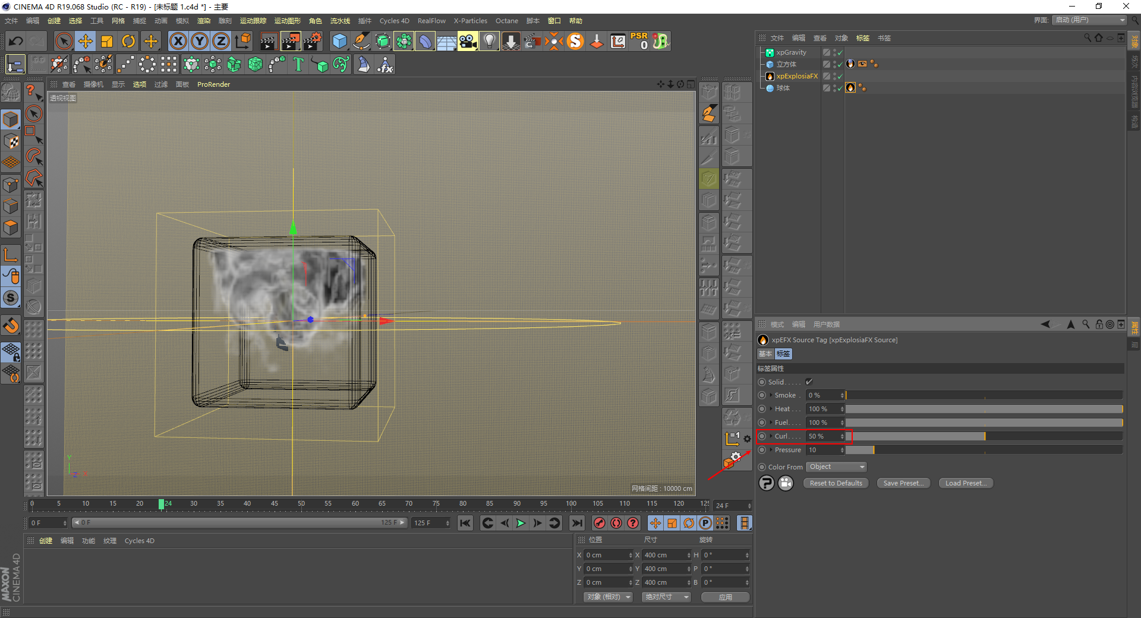This screenshot has width=1141, height=618.
Task: Click the coordinate system icon
Action: (243, 41)
